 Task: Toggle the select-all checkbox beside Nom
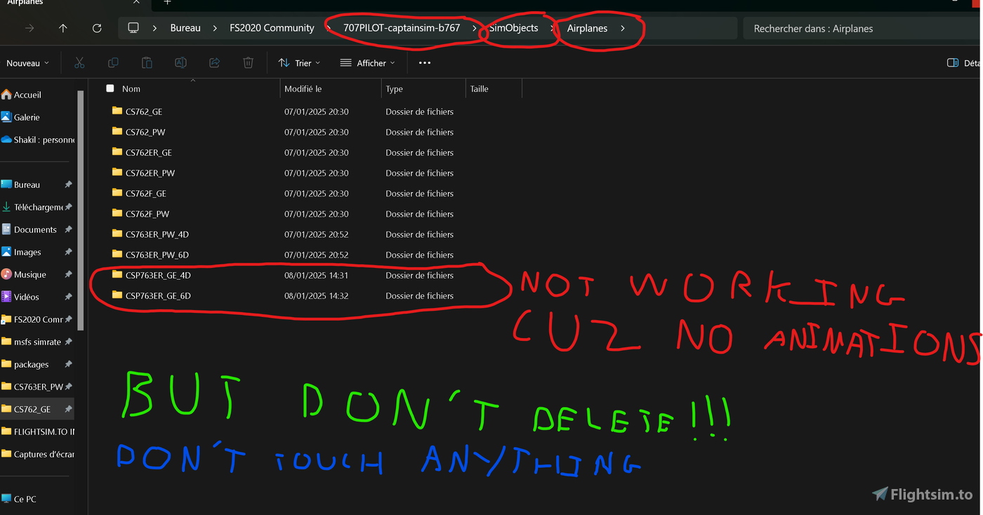[110, 88]
